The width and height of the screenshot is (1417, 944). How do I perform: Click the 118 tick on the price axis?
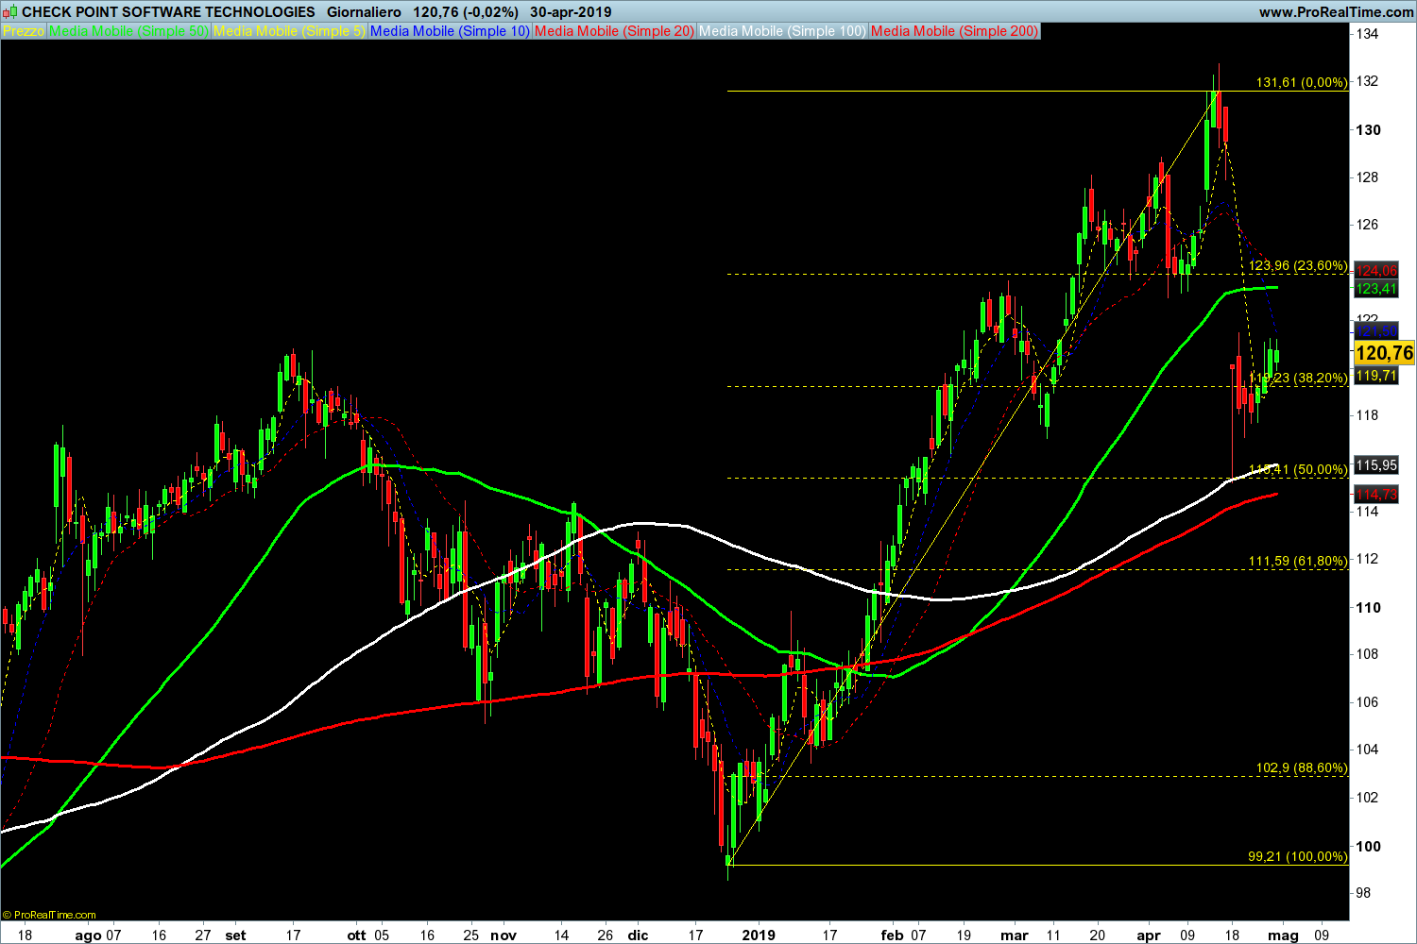pos(1368,416)
